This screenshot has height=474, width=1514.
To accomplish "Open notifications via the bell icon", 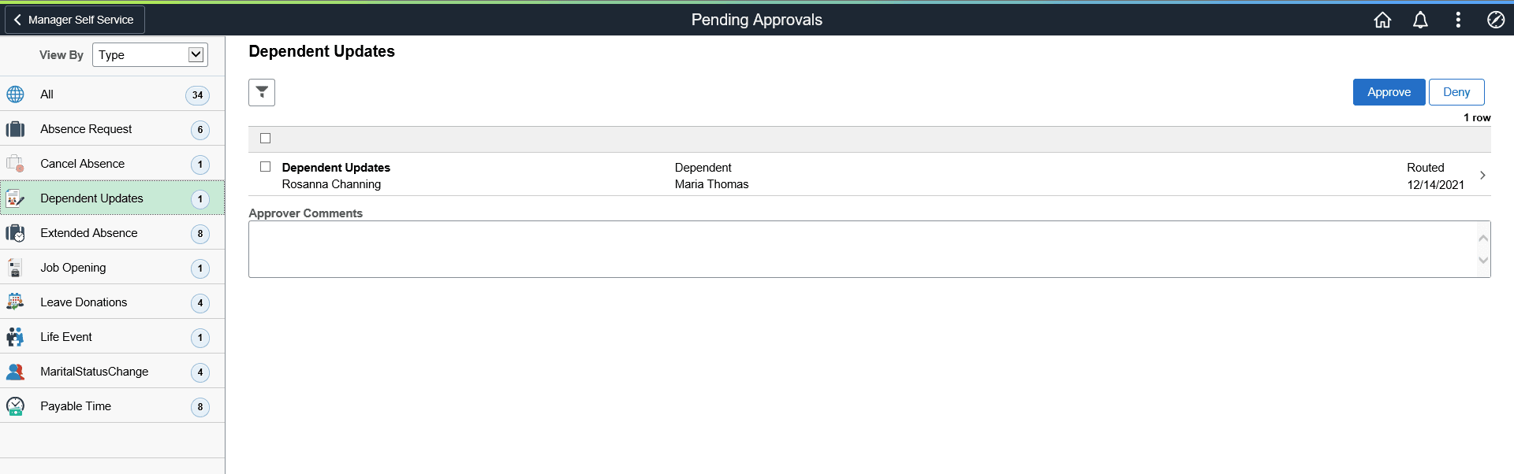I will click(1420, 20).
